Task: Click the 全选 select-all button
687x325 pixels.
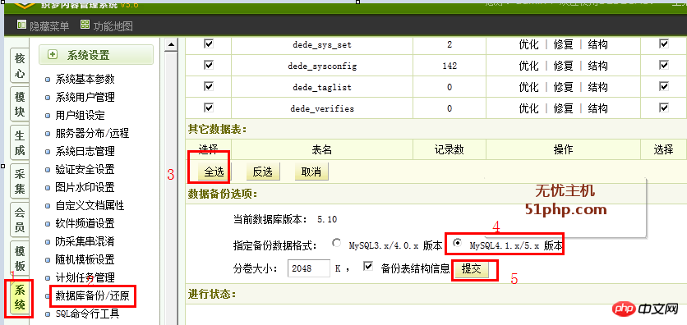Action: point(214,172)
